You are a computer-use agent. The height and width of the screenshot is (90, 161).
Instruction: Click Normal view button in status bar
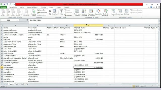[134, 86]
